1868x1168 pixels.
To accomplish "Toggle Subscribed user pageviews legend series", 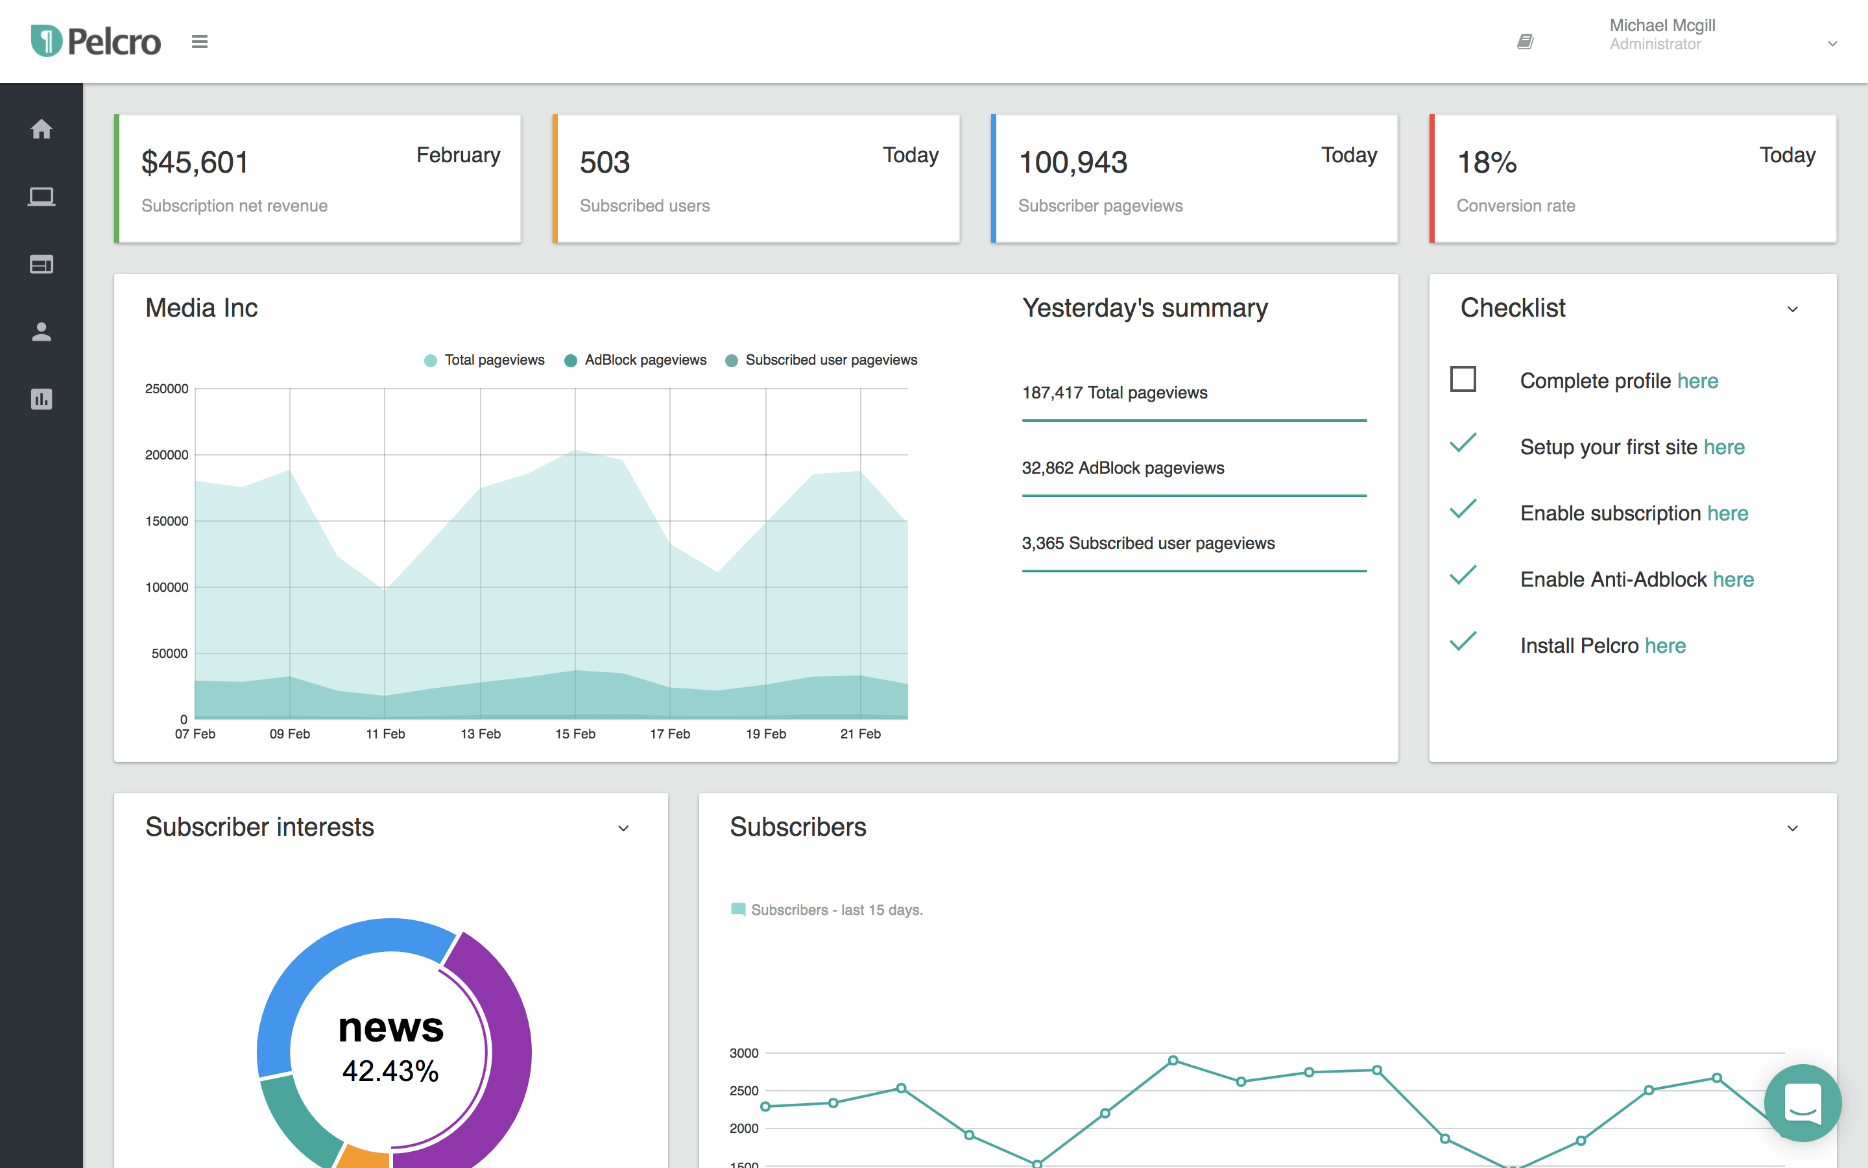I will pos(821,360).
